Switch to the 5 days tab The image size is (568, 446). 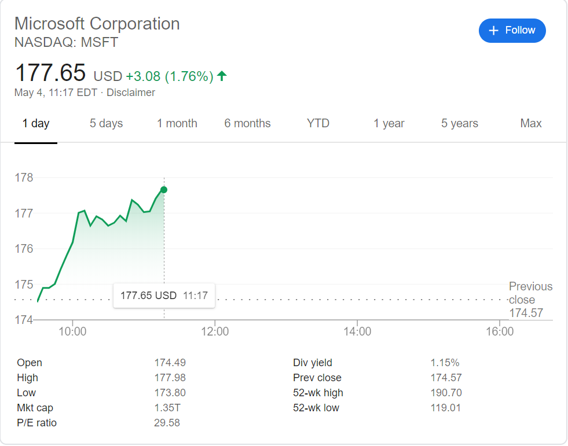click(106, 123)
